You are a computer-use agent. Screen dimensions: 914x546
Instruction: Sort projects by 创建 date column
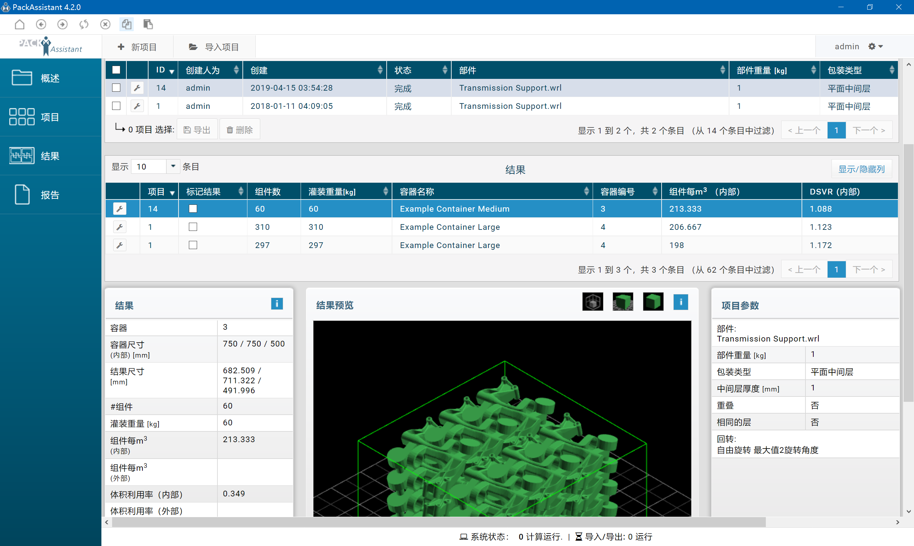(315, 70)
